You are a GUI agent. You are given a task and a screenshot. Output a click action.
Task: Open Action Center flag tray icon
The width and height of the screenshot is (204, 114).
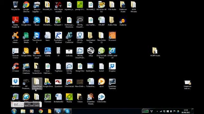pyautogui.click(x=174, y=111)
